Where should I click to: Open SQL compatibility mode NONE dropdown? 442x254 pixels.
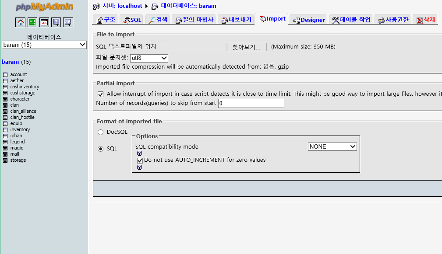pos(332,147)
